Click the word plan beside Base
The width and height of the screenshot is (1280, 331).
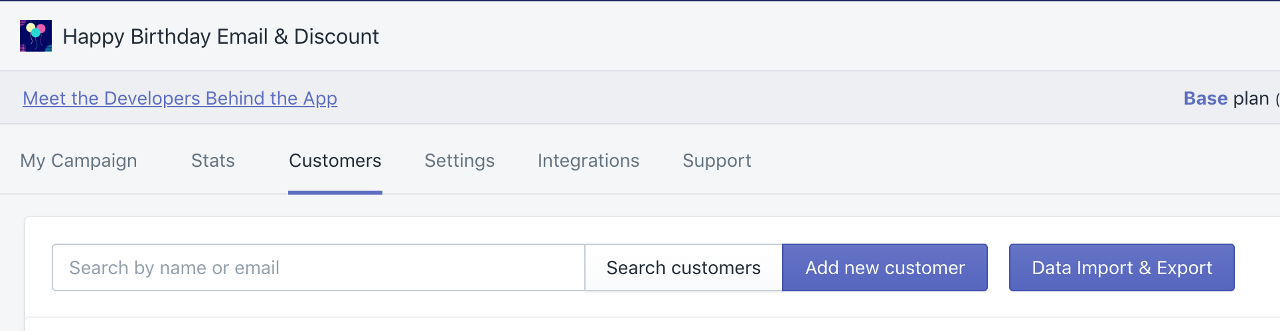[x=1251, y=98]
